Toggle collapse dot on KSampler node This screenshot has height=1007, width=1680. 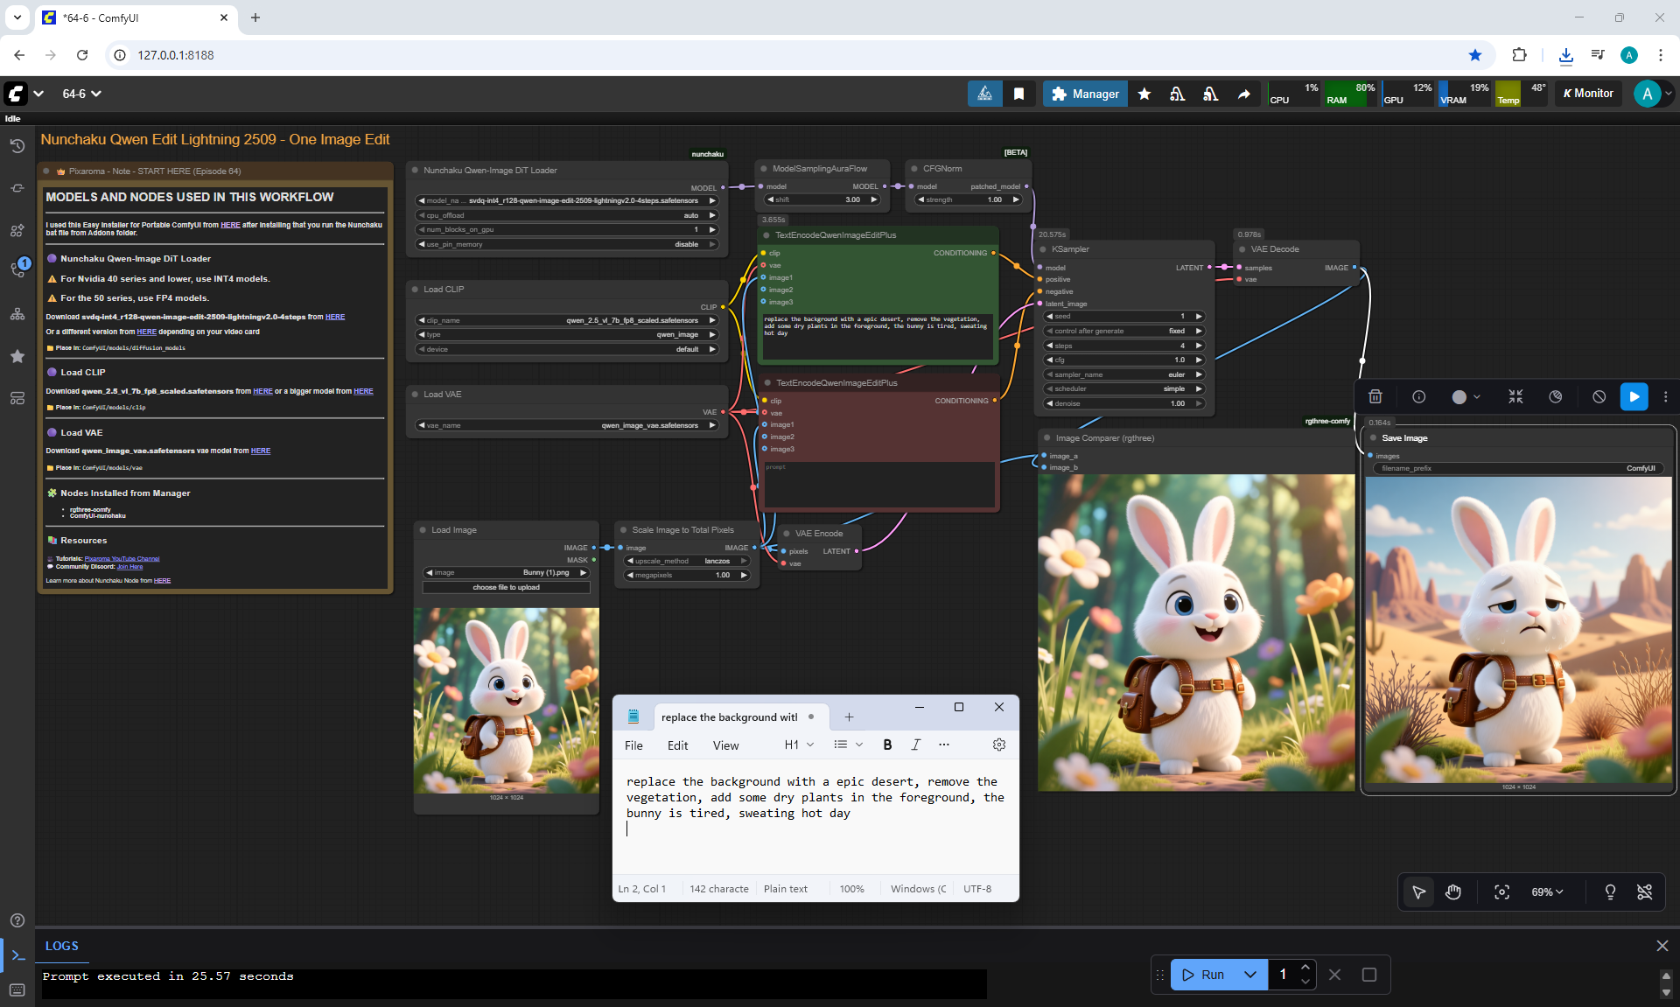1044,249
